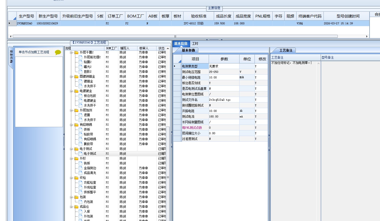Image resolution: width=380 pixels, height=221 pixels.
Task: Click the 退膜 document icon
Action: tap(80, 115)
